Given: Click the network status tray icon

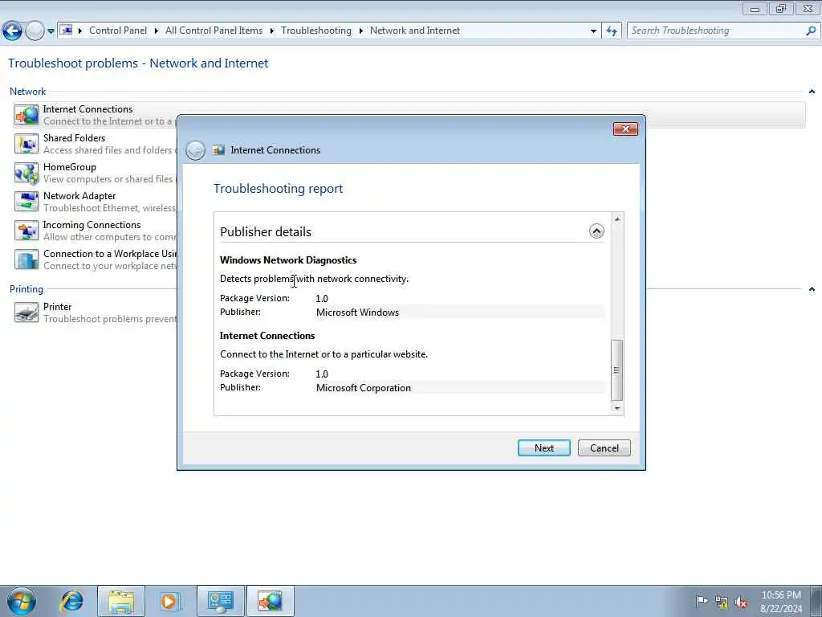Looking at the screenshot, I should pyautogui.click(x=722, y=603).
